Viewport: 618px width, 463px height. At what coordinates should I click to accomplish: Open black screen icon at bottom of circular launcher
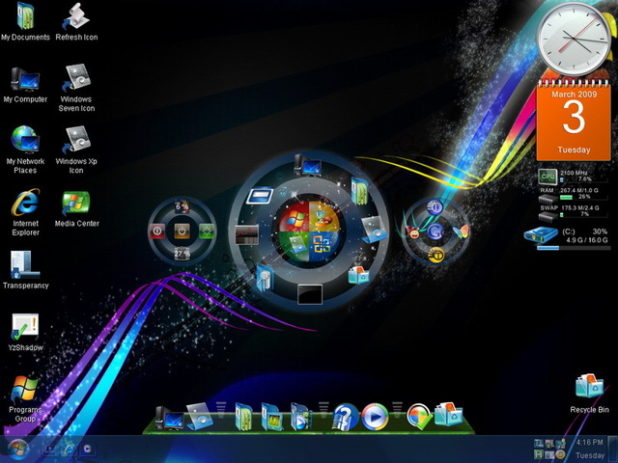(x=310, y=294)
